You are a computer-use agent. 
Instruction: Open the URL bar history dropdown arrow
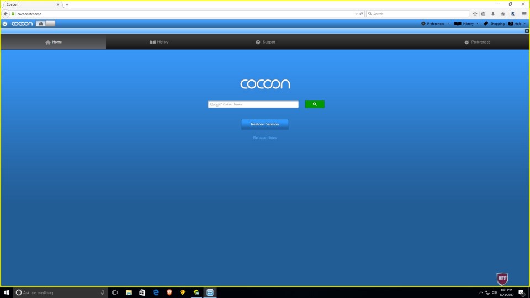click(356, 14)
